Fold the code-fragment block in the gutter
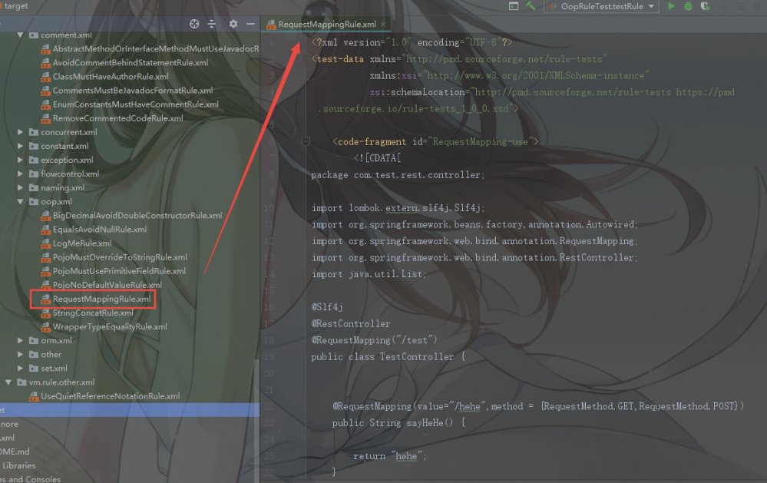This screenshot has width=767, height=483. (306, 141)
